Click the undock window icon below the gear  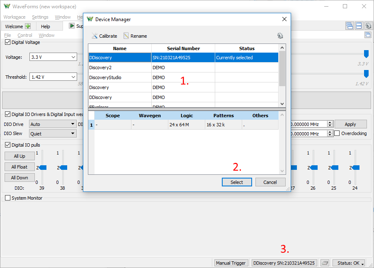[x=368, y=35]
